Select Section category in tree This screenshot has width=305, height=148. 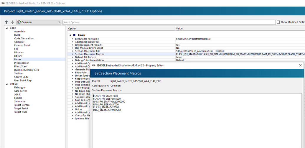18,73
